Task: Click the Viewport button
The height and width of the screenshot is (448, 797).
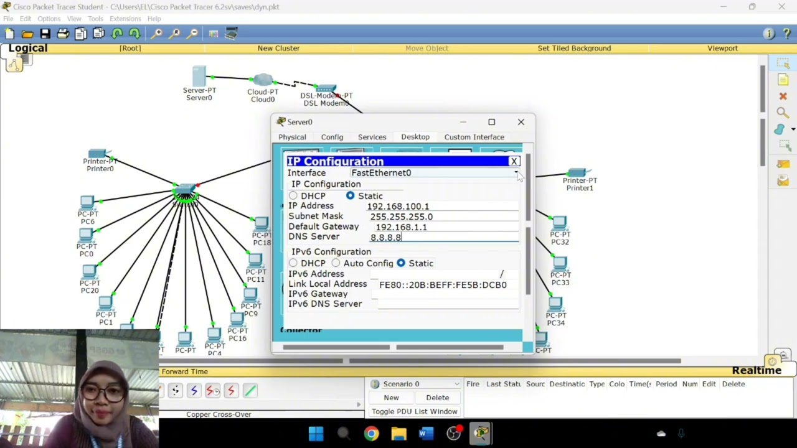Action: point(722,48)
